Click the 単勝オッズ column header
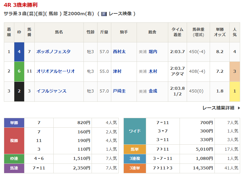 (x=220, y=32)
